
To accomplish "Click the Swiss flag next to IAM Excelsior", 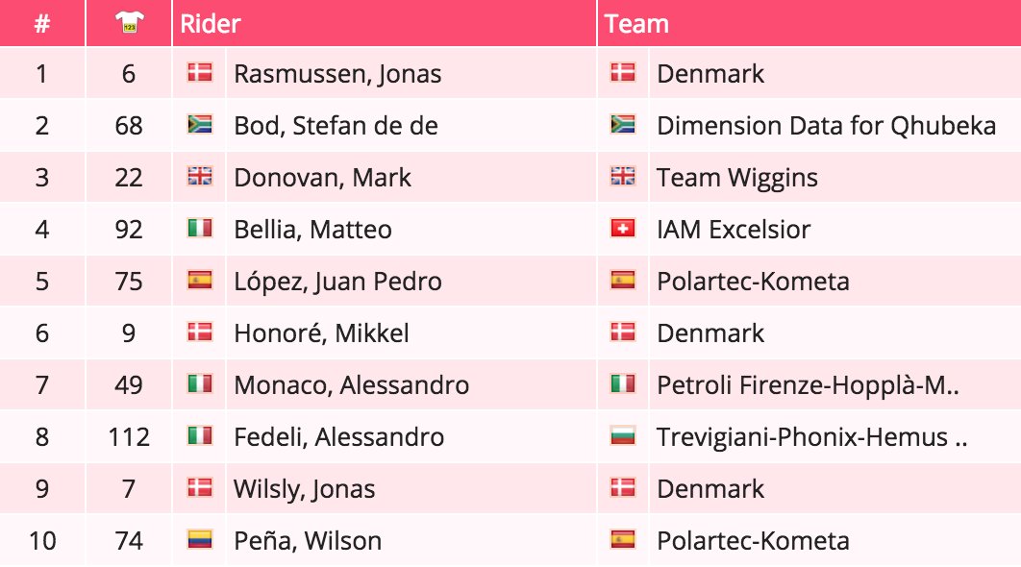I will pos(623,229).
